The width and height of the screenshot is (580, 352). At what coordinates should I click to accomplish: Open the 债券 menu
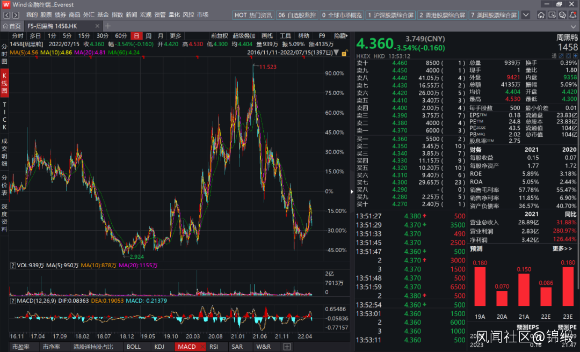point(60,15)
